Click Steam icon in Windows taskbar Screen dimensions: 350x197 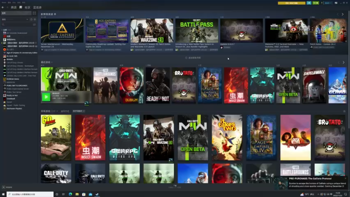[97, 194]
